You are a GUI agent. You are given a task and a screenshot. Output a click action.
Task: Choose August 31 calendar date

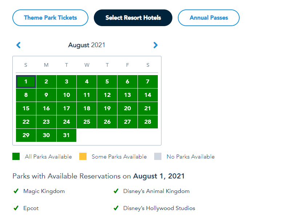point(67,135)
